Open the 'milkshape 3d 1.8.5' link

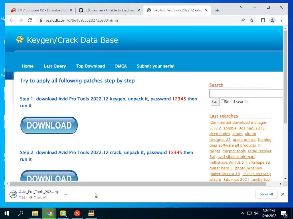pyautogui.click(x=227, y=162)
